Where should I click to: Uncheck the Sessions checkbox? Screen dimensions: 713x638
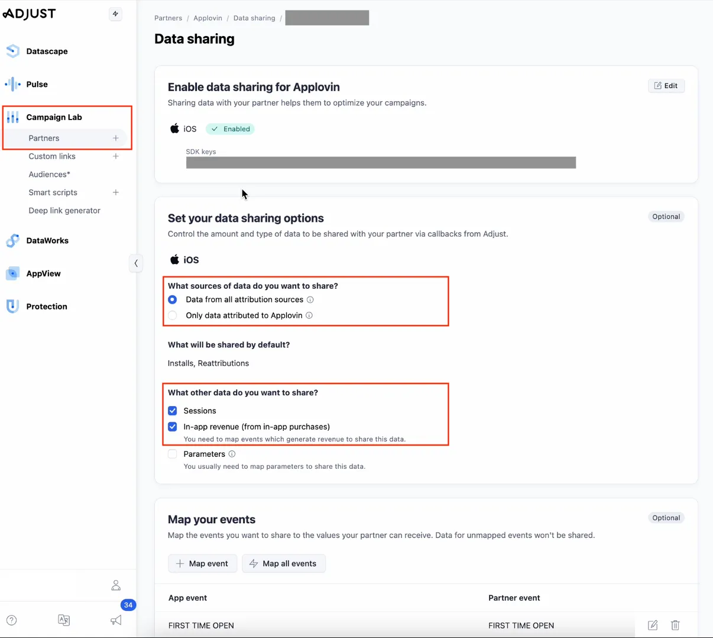(172, 410)
